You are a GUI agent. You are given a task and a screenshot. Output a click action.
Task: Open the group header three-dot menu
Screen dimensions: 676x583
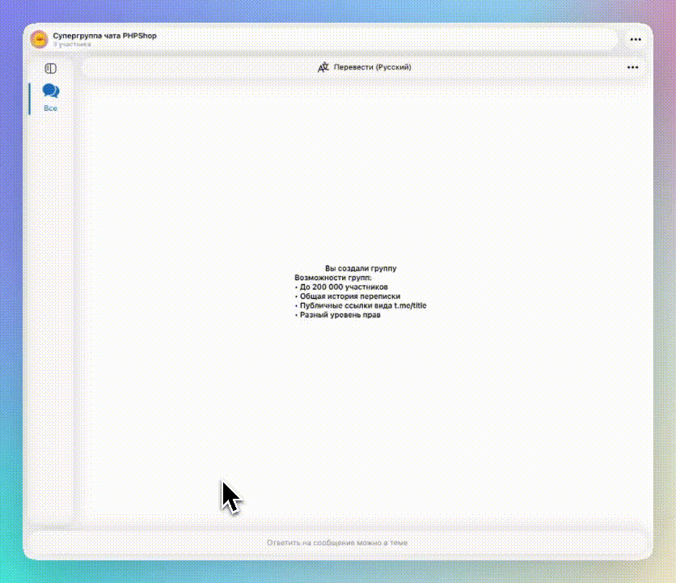pyautogui.click(x=636, y=40)
